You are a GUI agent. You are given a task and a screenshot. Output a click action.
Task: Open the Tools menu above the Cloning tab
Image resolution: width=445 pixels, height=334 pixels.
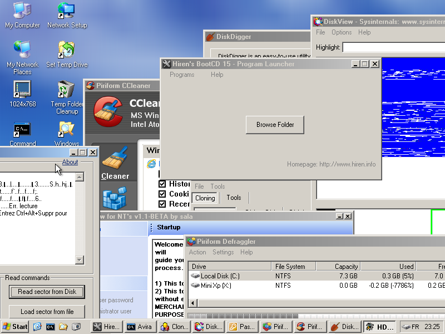point(217,186)
